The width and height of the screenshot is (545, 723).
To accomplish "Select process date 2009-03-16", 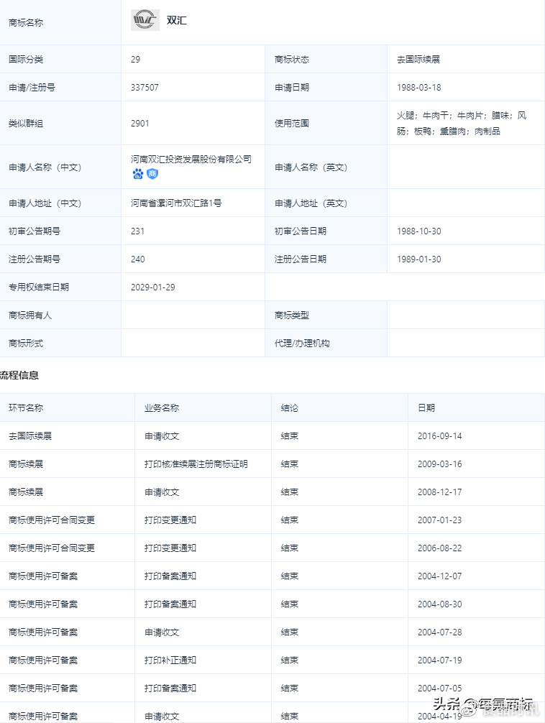I will [440, 464].
